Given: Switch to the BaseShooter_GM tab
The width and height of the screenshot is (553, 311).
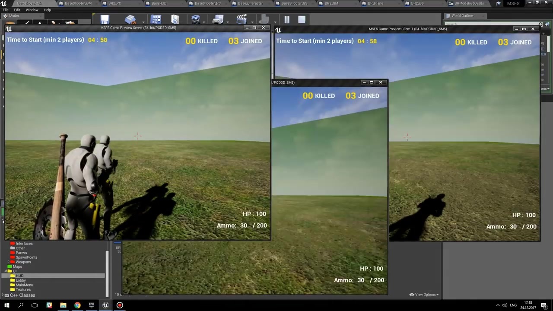Looking at the screenshot, I should click(77, 3).
